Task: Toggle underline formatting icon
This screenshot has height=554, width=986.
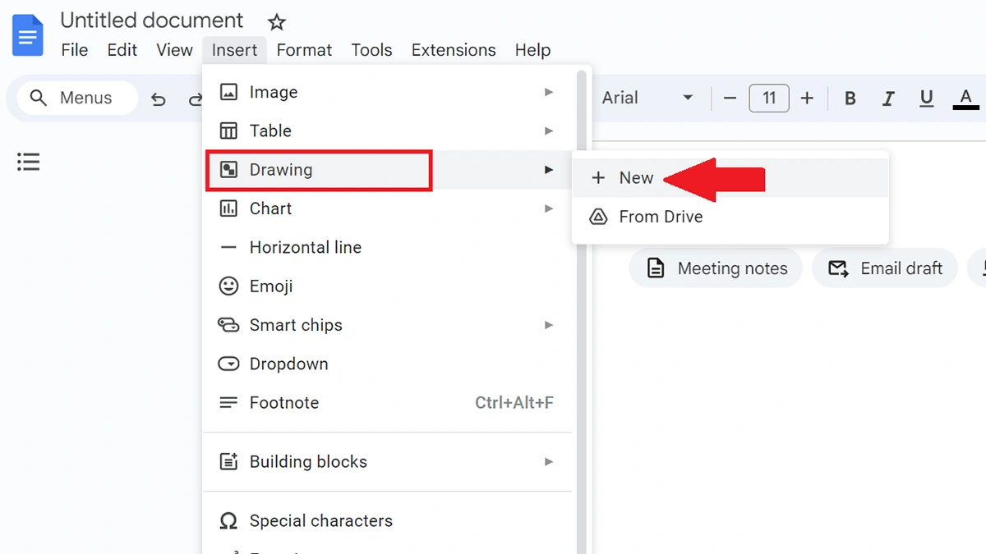Action: point(927,98)
